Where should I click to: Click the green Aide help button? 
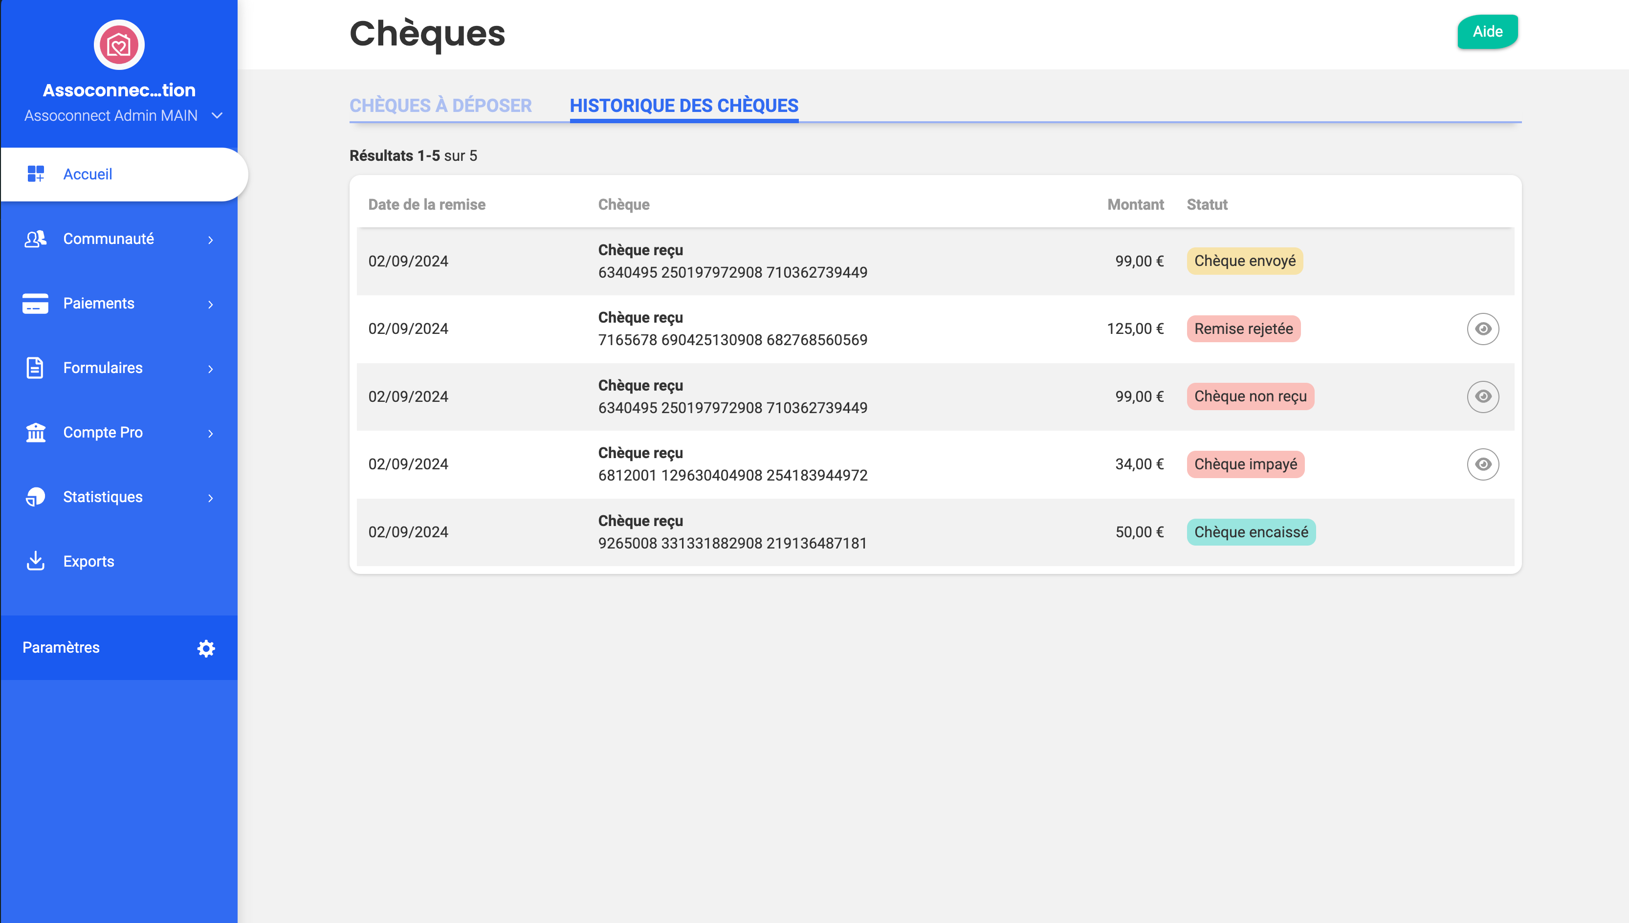coord(1487,32)
